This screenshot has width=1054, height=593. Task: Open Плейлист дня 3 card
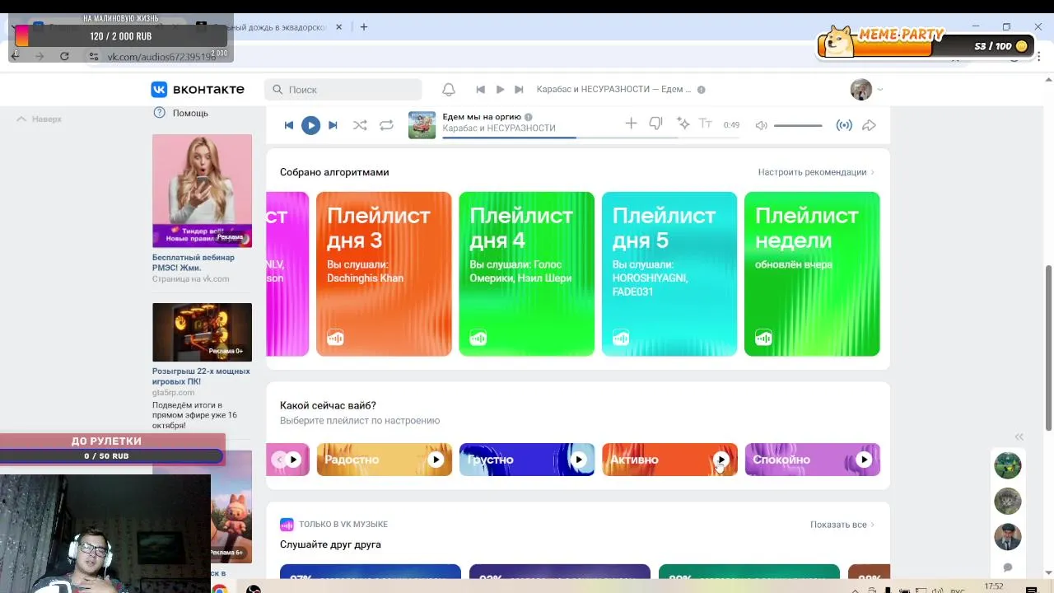(384, 274)
